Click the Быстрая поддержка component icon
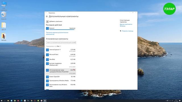Viewport: 182px width, 102px height. (x=47, y=63)
